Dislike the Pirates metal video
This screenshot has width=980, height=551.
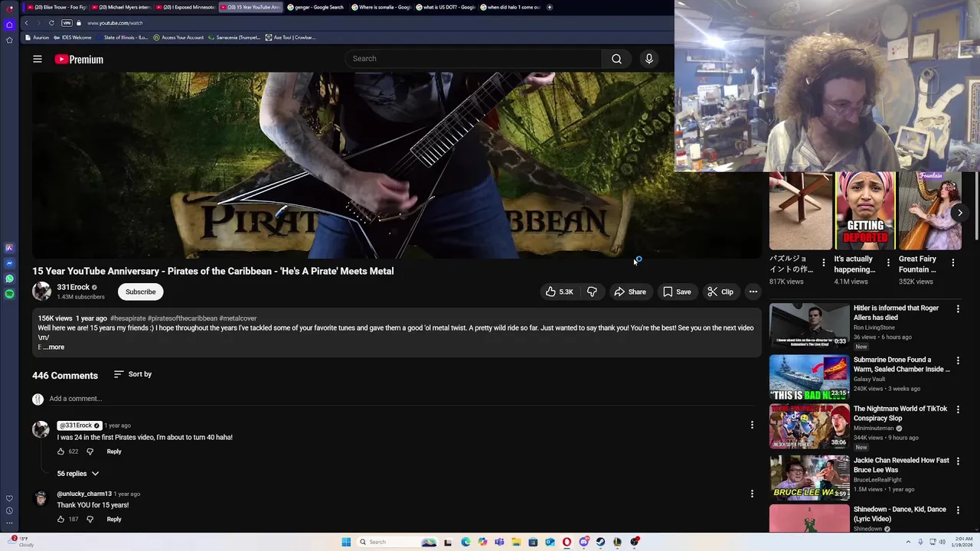592,292
